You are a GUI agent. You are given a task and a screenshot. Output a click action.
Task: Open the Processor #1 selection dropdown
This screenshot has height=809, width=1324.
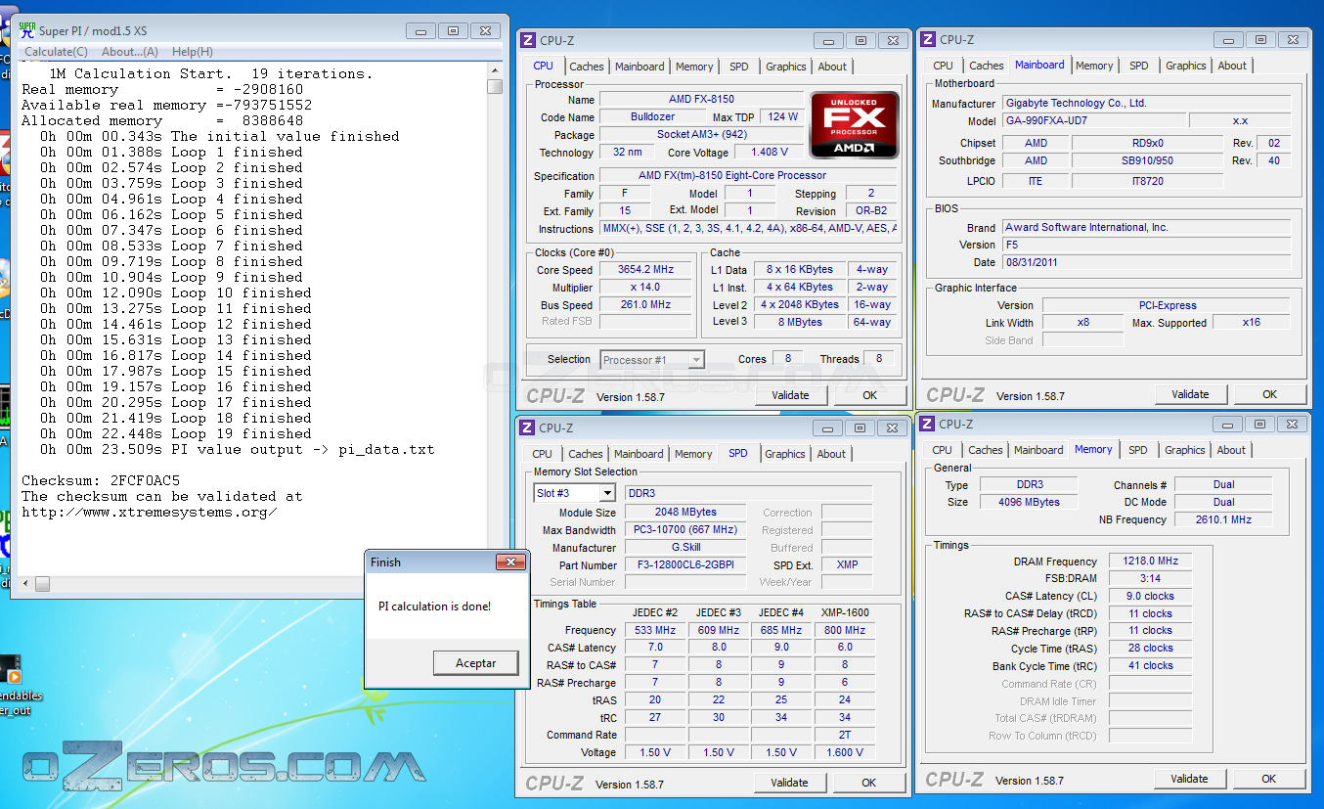click(696, 360)
